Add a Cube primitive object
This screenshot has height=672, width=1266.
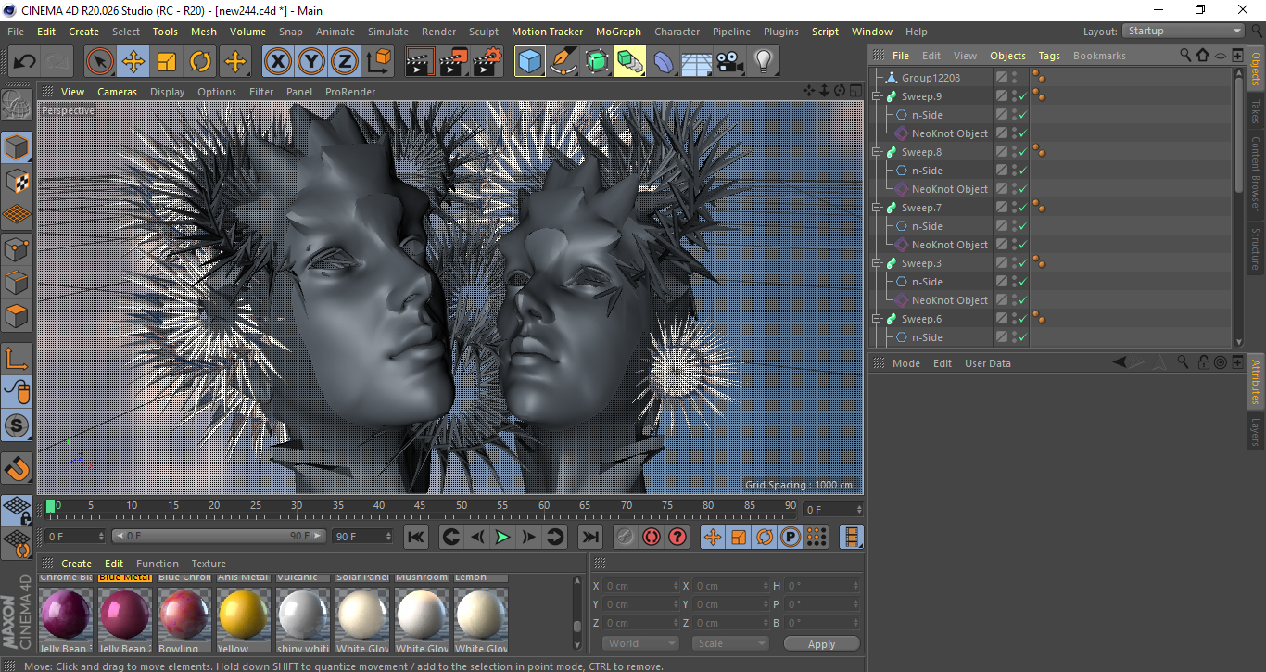tap(530, 62)
